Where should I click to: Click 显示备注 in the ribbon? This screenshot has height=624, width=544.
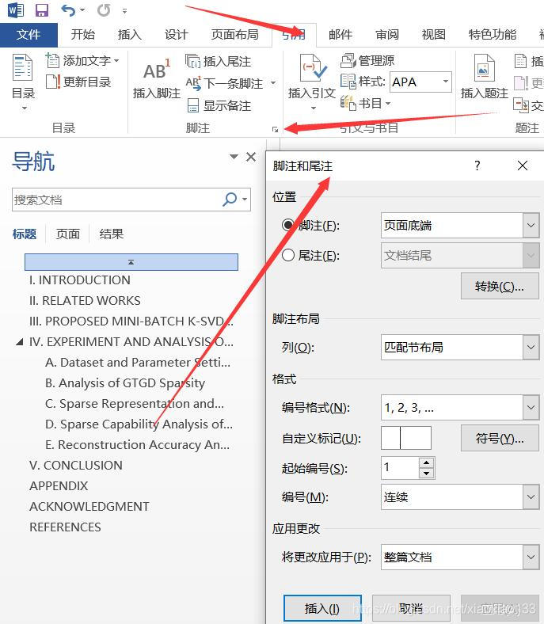tap(219, 105)
